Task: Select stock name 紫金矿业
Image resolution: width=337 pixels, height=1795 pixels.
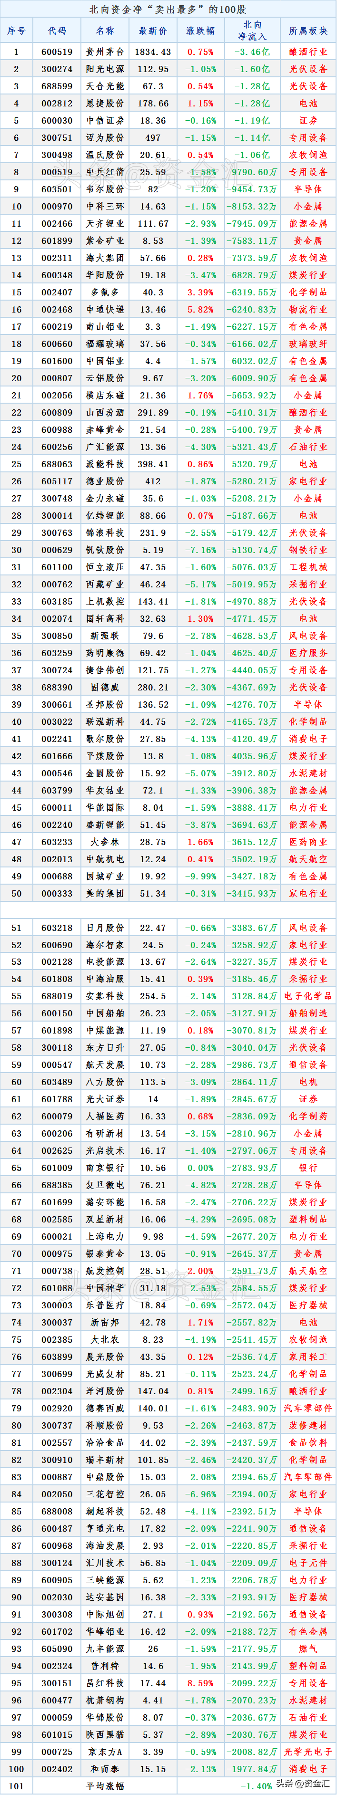Action: tap(105, 240)
